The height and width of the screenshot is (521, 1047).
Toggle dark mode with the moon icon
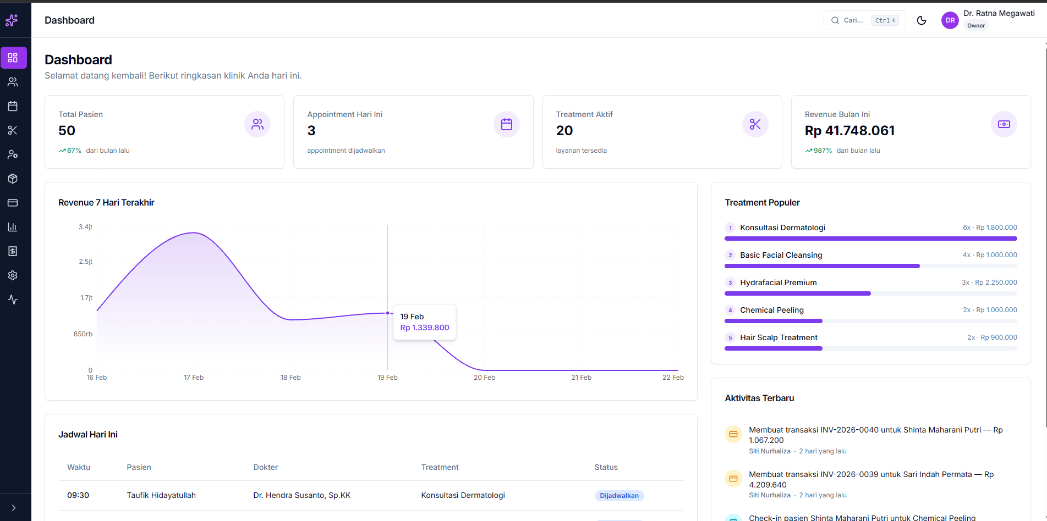pyautogui.click(x=922, y=20)
